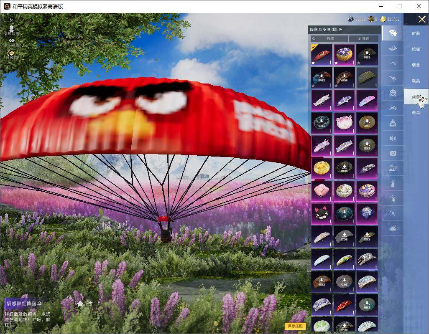Switch to the 时装 tab

coord(416,33)
